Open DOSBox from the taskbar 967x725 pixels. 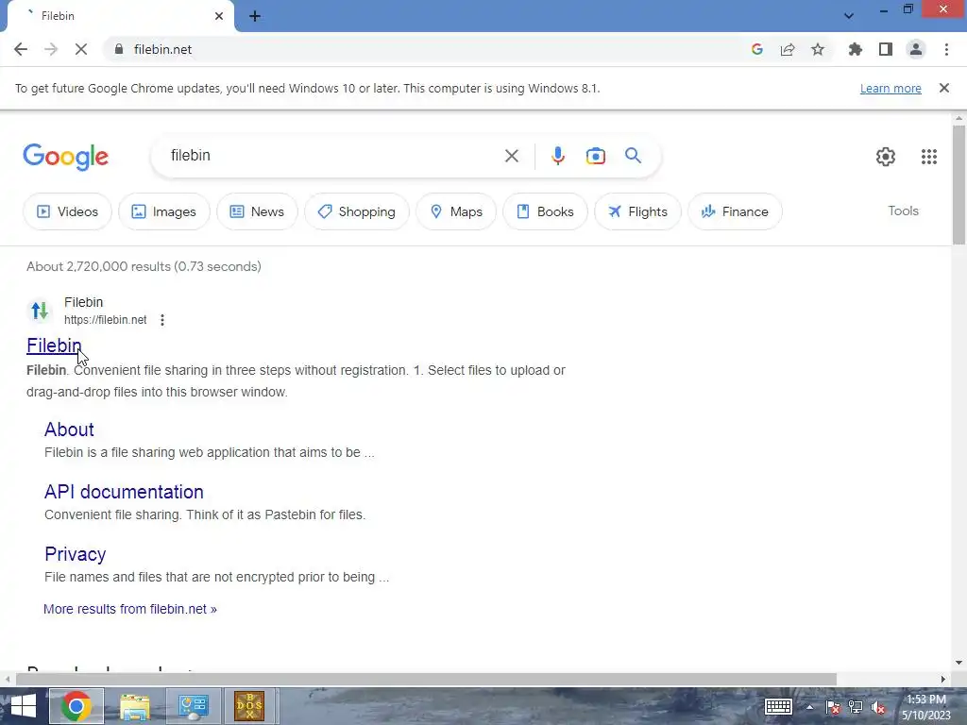point(249,706)
